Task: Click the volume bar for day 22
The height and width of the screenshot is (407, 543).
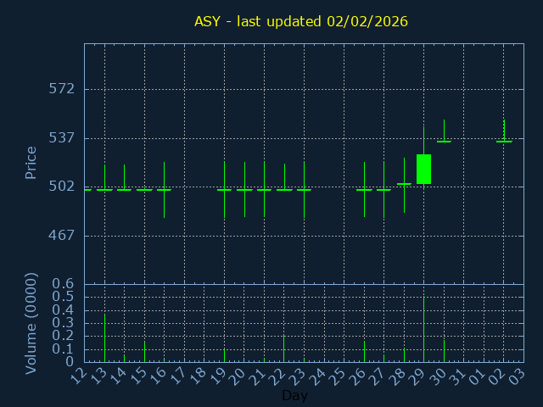Action: point(284,348)
